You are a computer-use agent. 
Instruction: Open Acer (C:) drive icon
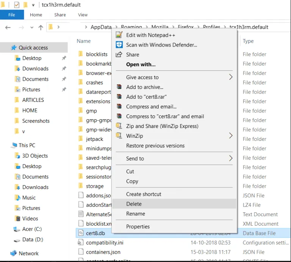[x=17, y=229]
